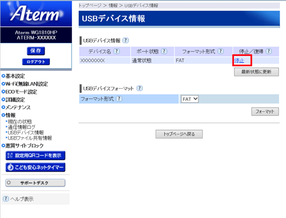The image size is (286, 218).
Task: Click ヘルプ表示 text
Action: coord(22,199)
